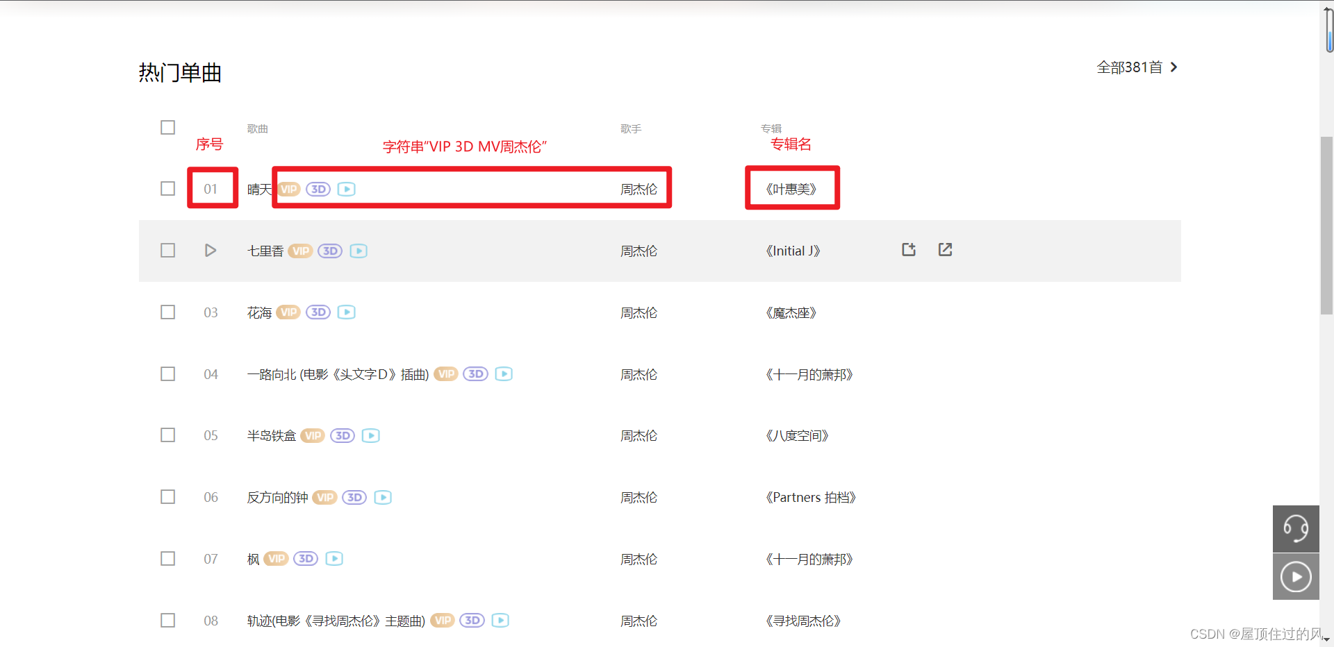
Task: Check the box for song 一路向北
Action: click(167, 374)
